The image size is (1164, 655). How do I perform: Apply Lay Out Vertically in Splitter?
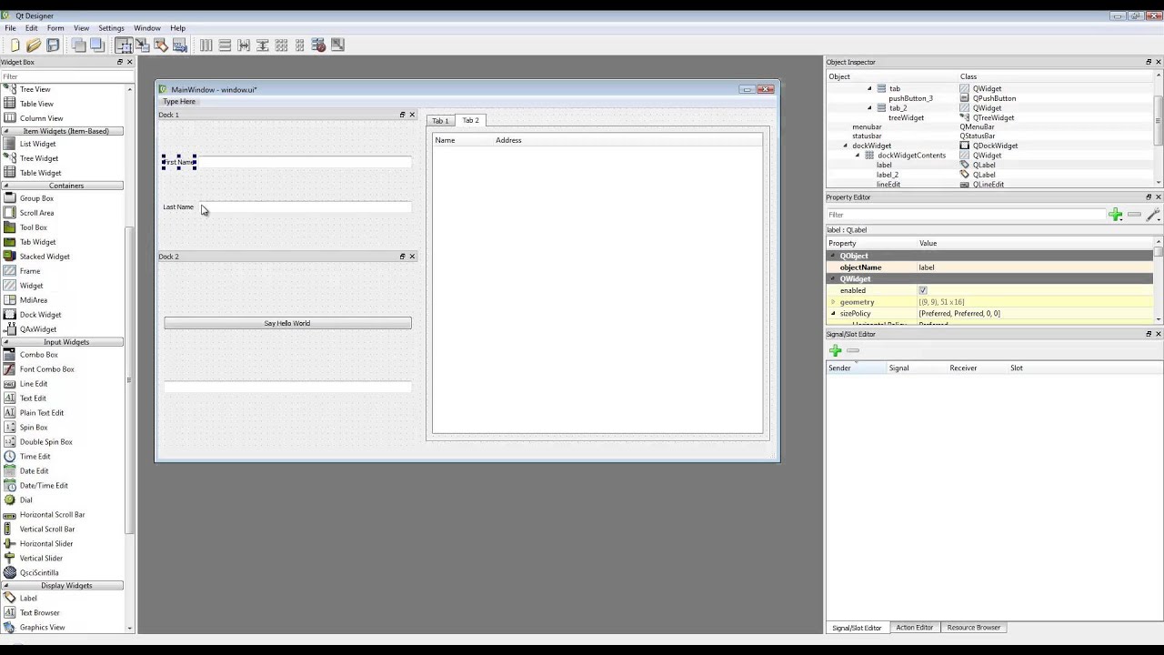(262, 45)
